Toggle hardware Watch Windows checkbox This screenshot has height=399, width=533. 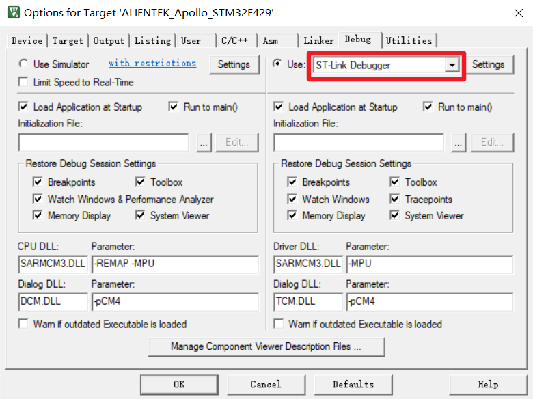pos(292,199)
